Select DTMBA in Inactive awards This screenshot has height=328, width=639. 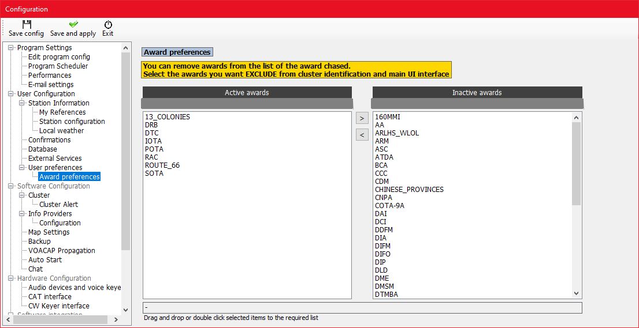(387, 294)
